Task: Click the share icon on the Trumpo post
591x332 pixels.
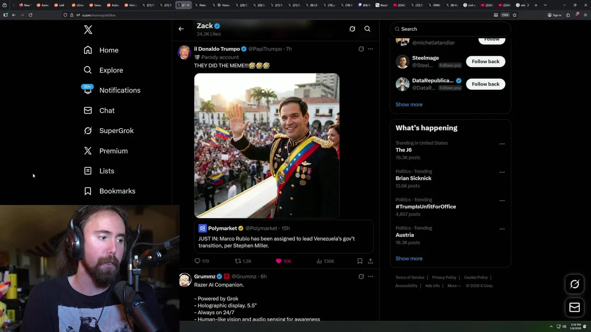Action: (x=370, y=261)
